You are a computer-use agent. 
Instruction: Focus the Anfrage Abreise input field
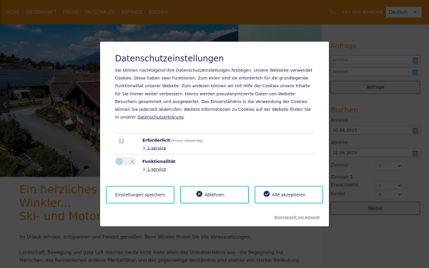pos(375,72)
